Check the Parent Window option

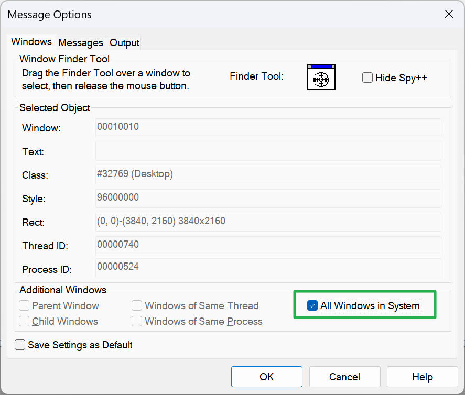(x=24, y=305)
